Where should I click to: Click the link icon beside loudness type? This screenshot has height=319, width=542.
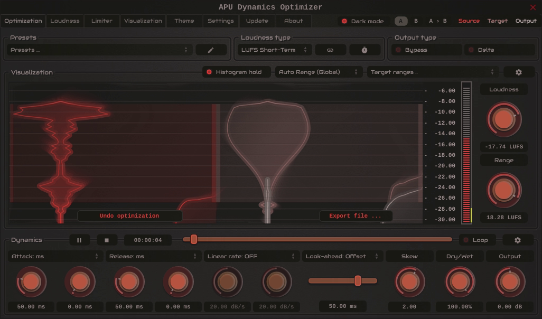pos(330,50)
